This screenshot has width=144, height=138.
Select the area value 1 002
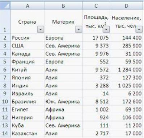click(96, 109)
